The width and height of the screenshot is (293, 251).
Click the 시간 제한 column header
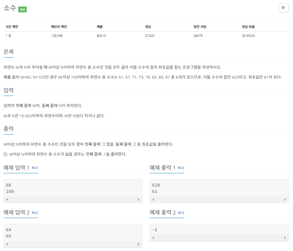pos(12,27)
